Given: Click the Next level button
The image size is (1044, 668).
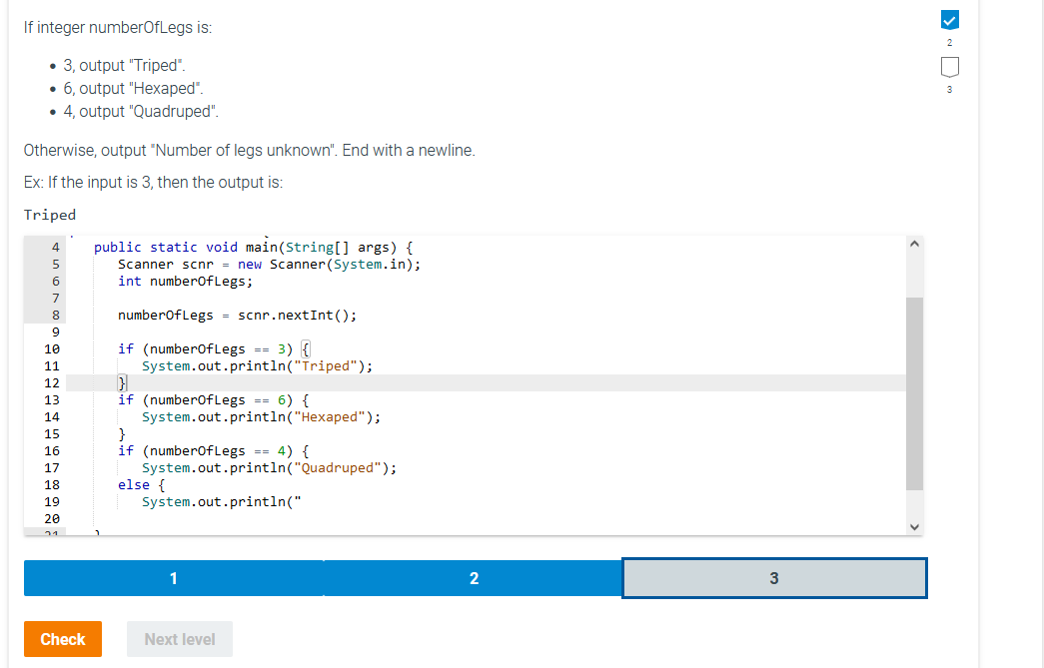Looking at the screenshot, I should (179, 639).
